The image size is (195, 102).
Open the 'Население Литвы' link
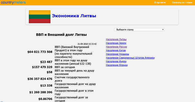coord(116,39)
